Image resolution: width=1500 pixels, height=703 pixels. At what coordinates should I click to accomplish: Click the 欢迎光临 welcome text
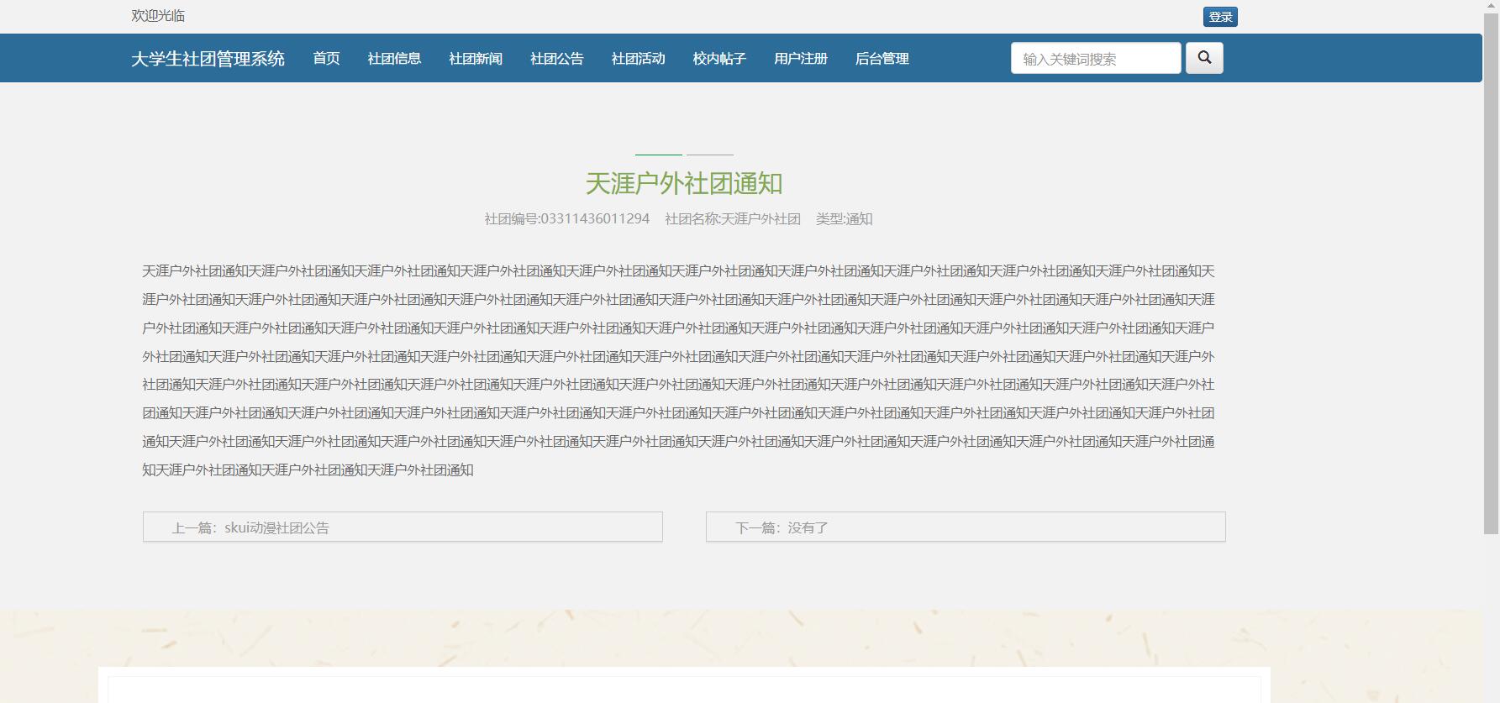pyautogui.click(x=158, y=16)
